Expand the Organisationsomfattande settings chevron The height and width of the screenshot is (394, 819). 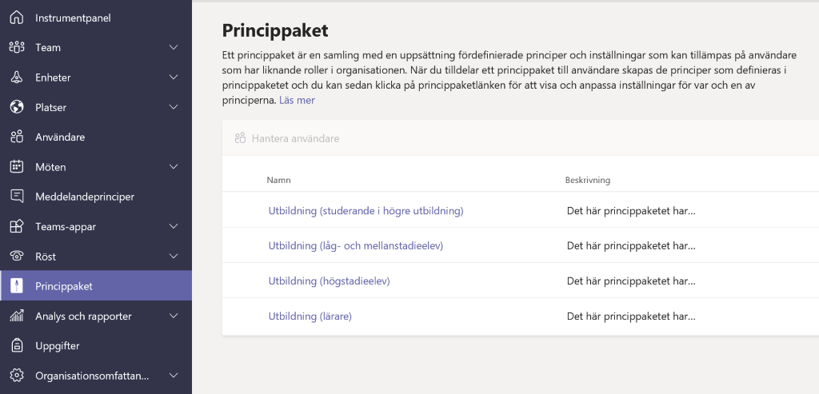(174, 375)
